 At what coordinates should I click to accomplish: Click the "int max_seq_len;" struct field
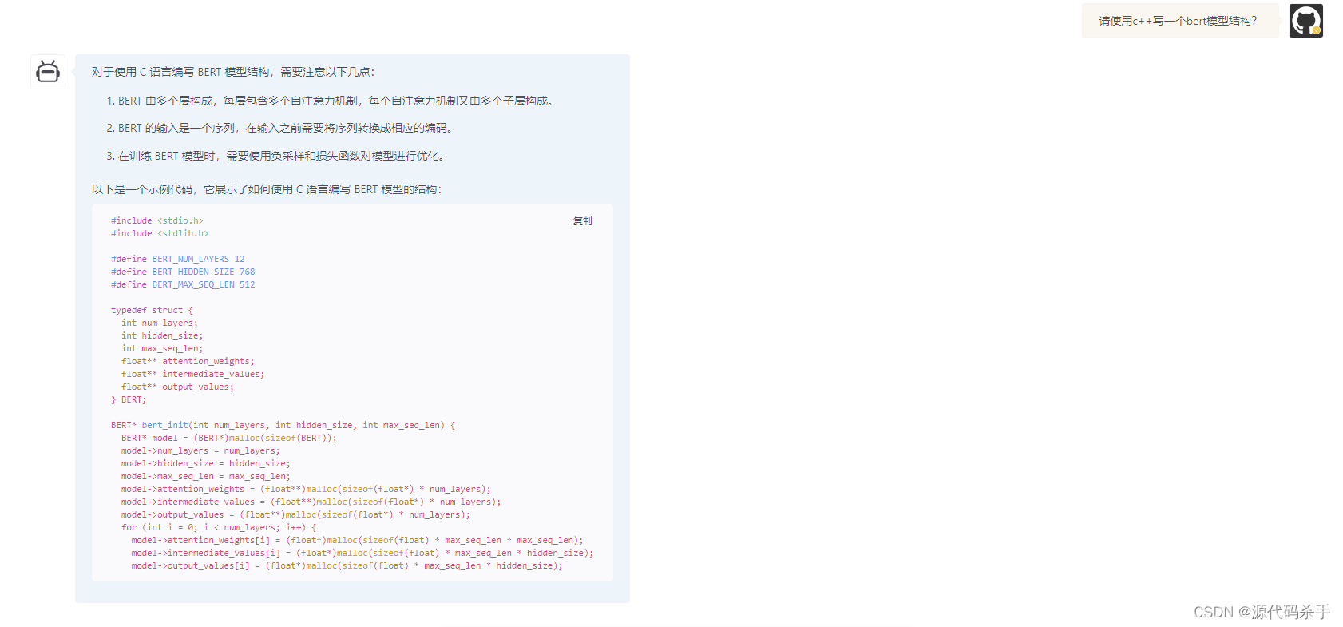point(162,348)
